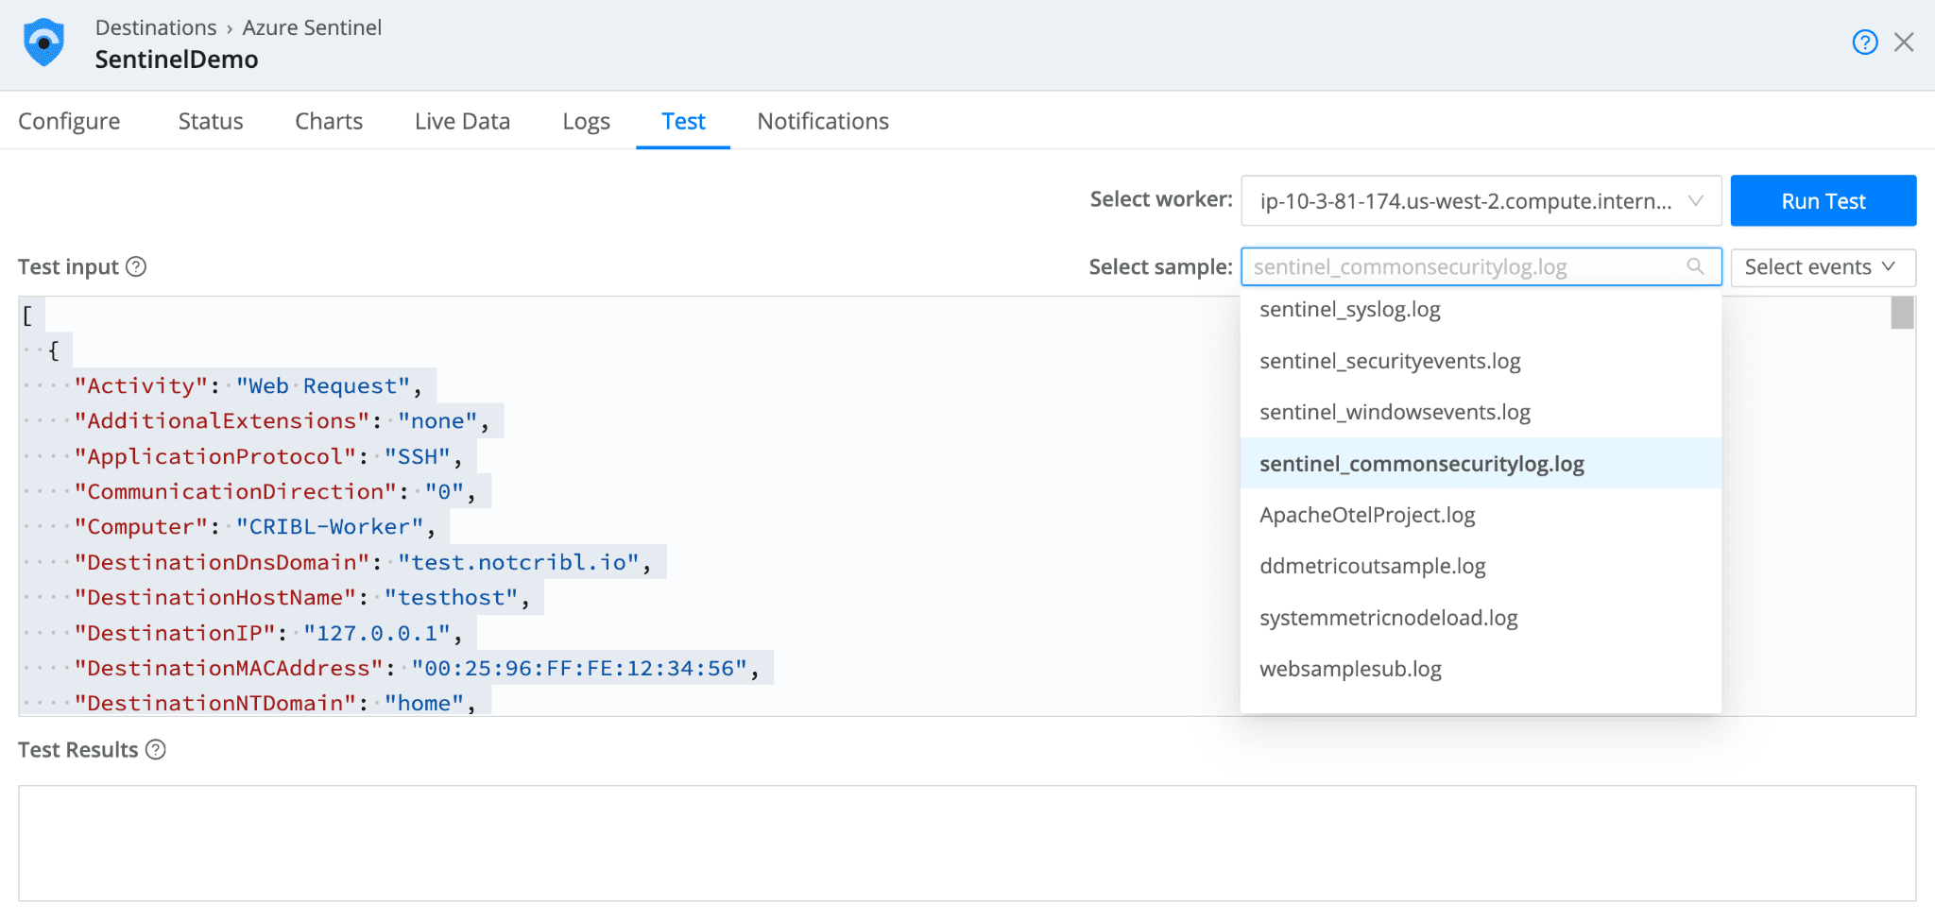Open the Notifications tab

click(823, 122)
